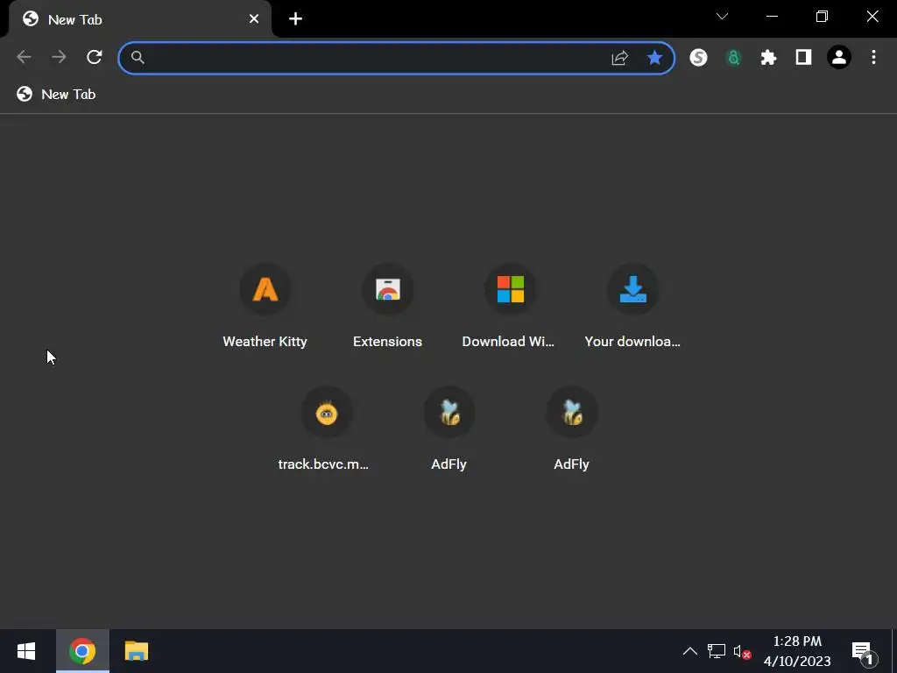Close the New Tab tab

pyautogui.click(x=254, y=19)
